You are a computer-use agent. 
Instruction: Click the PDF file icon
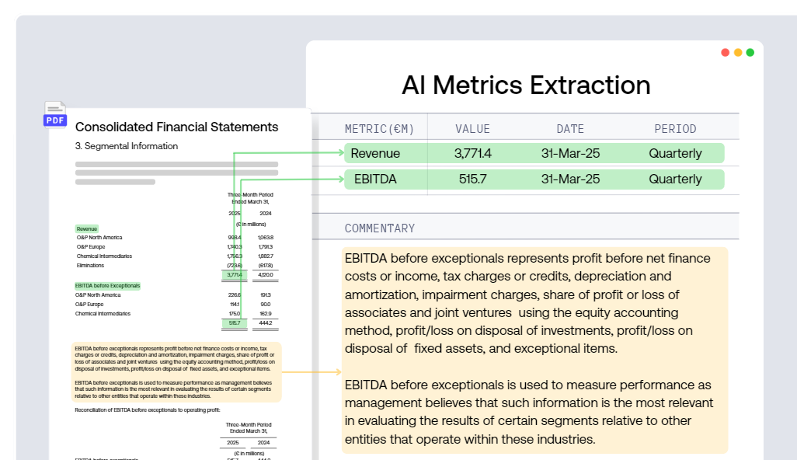click(55, 114)
